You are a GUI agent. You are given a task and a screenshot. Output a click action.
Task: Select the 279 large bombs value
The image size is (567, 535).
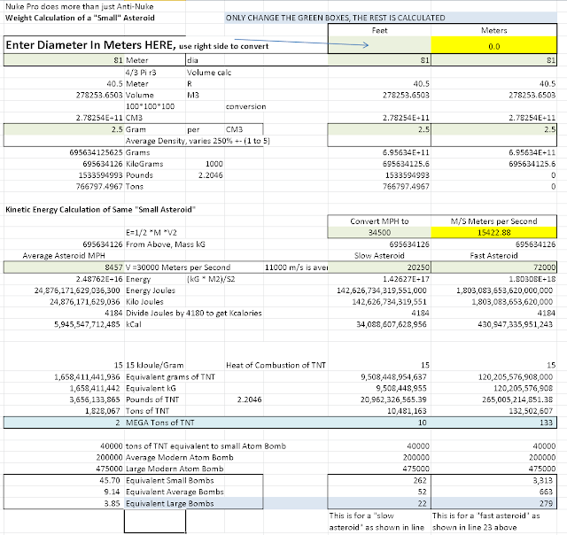[x=546, y=503]
